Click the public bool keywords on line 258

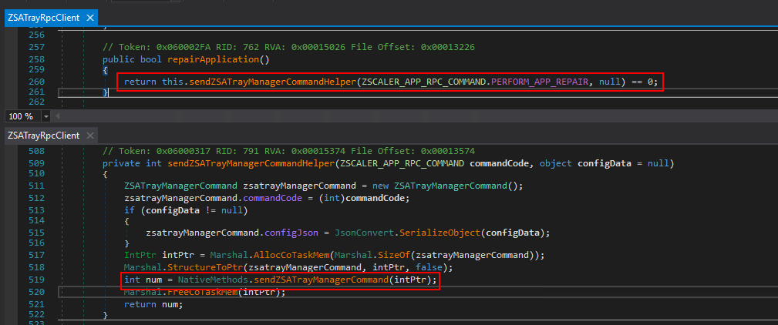click(133, 59)
